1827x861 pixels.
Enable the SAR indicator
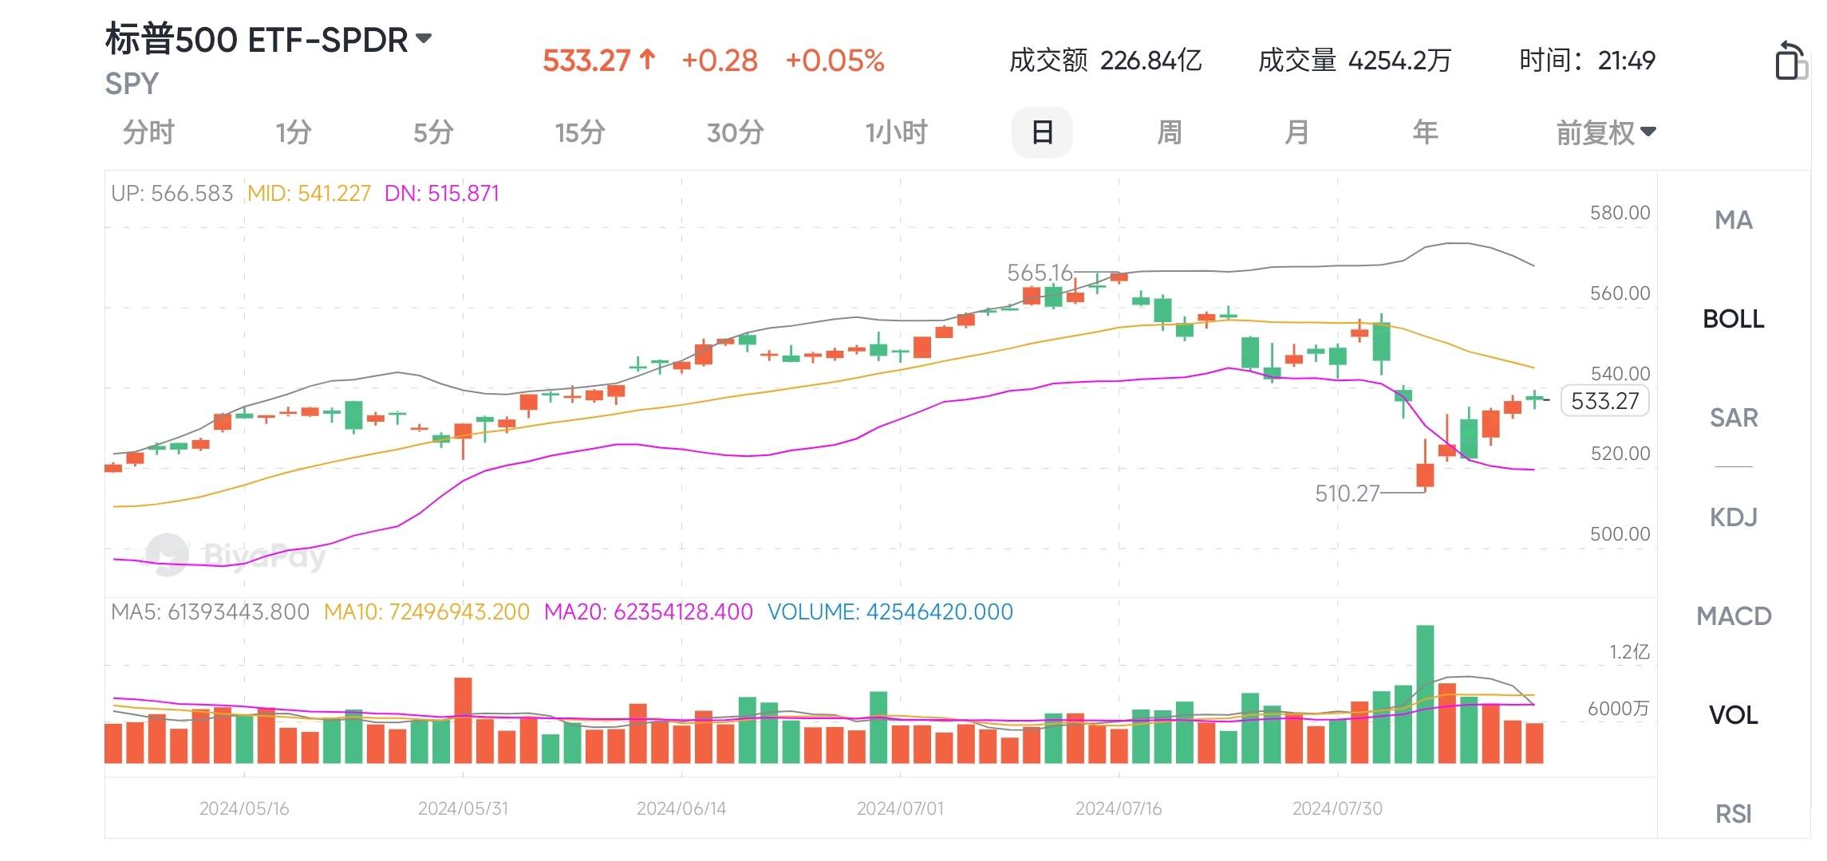[1734, 418]
